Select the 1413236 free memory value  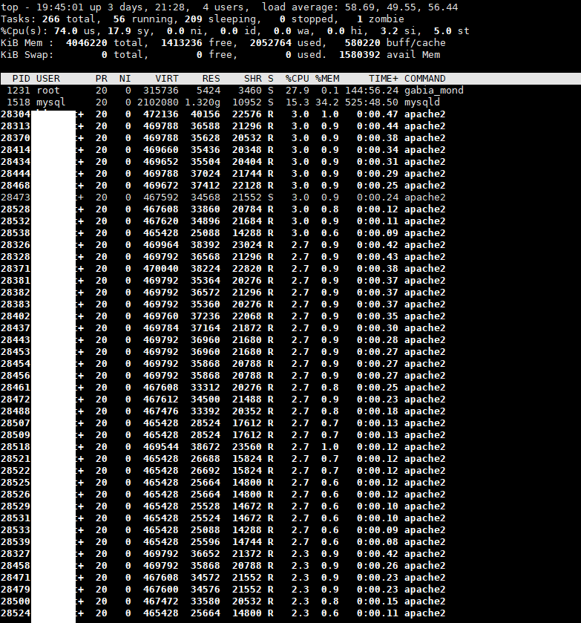(x=182, y=43)
